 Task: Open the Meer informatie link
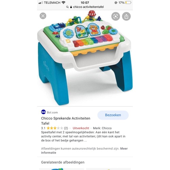coord(84,151)
